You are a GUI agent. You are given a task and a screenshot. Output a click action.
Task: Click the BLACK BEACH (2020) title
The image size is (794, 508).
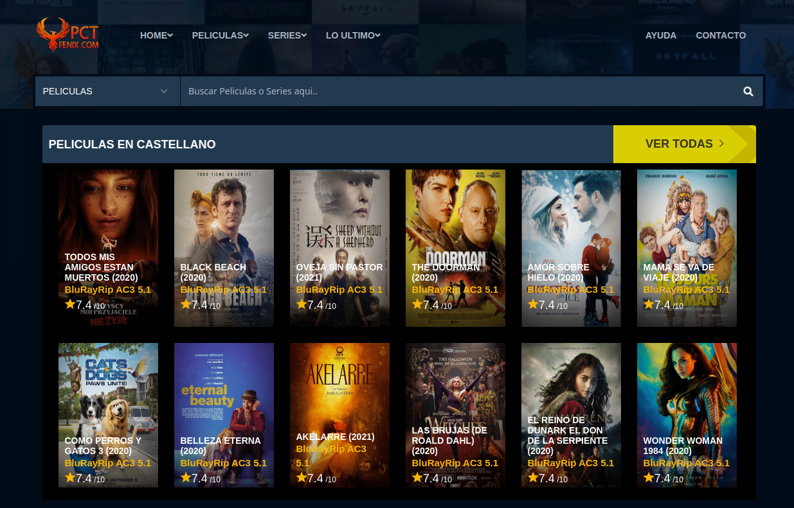pyautogui.click(x=213, y=272)
